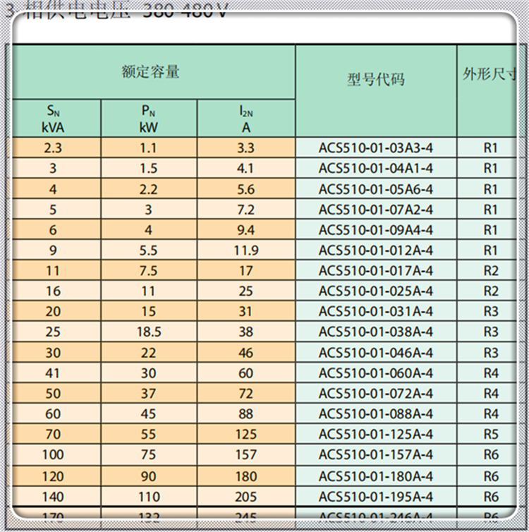Select model code ACS510-01-046A-4
Viewport: 529px width, 532px height.
coord(376,353)
